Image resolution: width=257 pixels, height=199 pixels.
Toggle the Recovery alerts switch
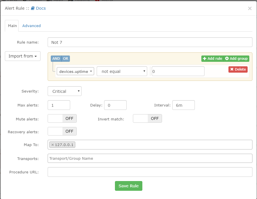coord(62,131)
